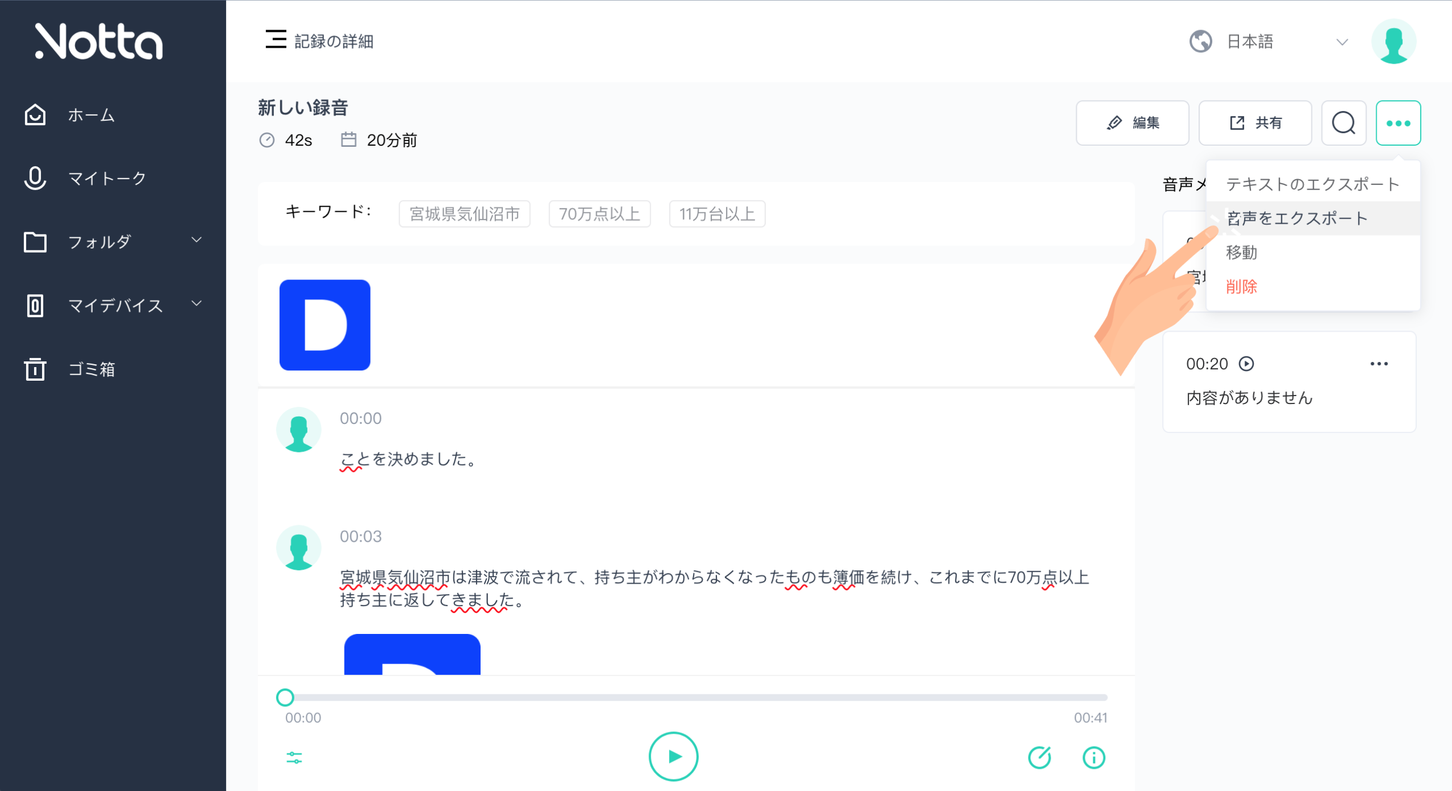
Task: Click the 共有 share button
Action: pos(1254,122)
